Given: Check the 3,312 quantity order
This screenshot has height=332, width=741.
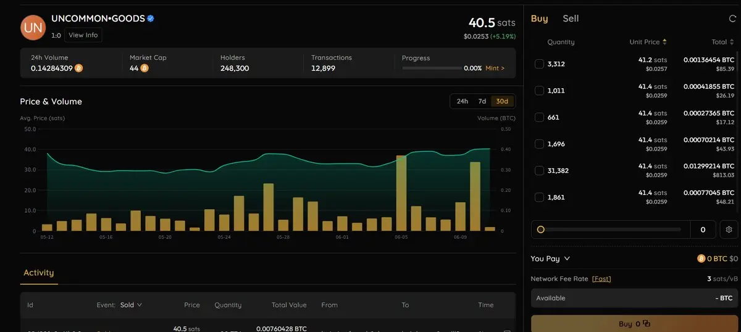Looking at the screenshot, I should [539, 64].
